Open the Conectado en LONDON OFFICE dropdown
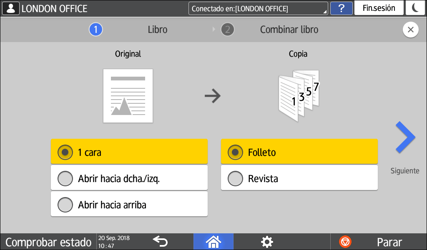 coord(258,8)
